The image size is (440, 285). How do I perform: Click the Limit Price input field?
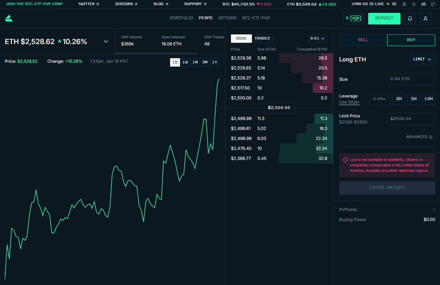(411, 119)
